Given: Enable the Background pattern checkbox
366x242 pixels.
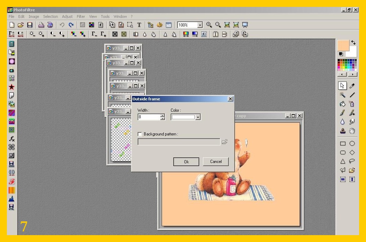Looking at the screenshot, I should click(140, 134).
